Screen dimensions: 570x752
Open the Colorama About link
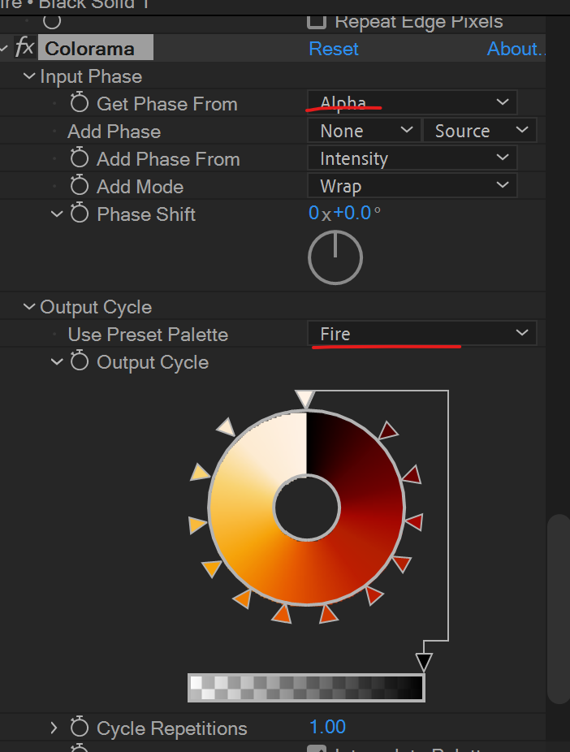point(515,49)
